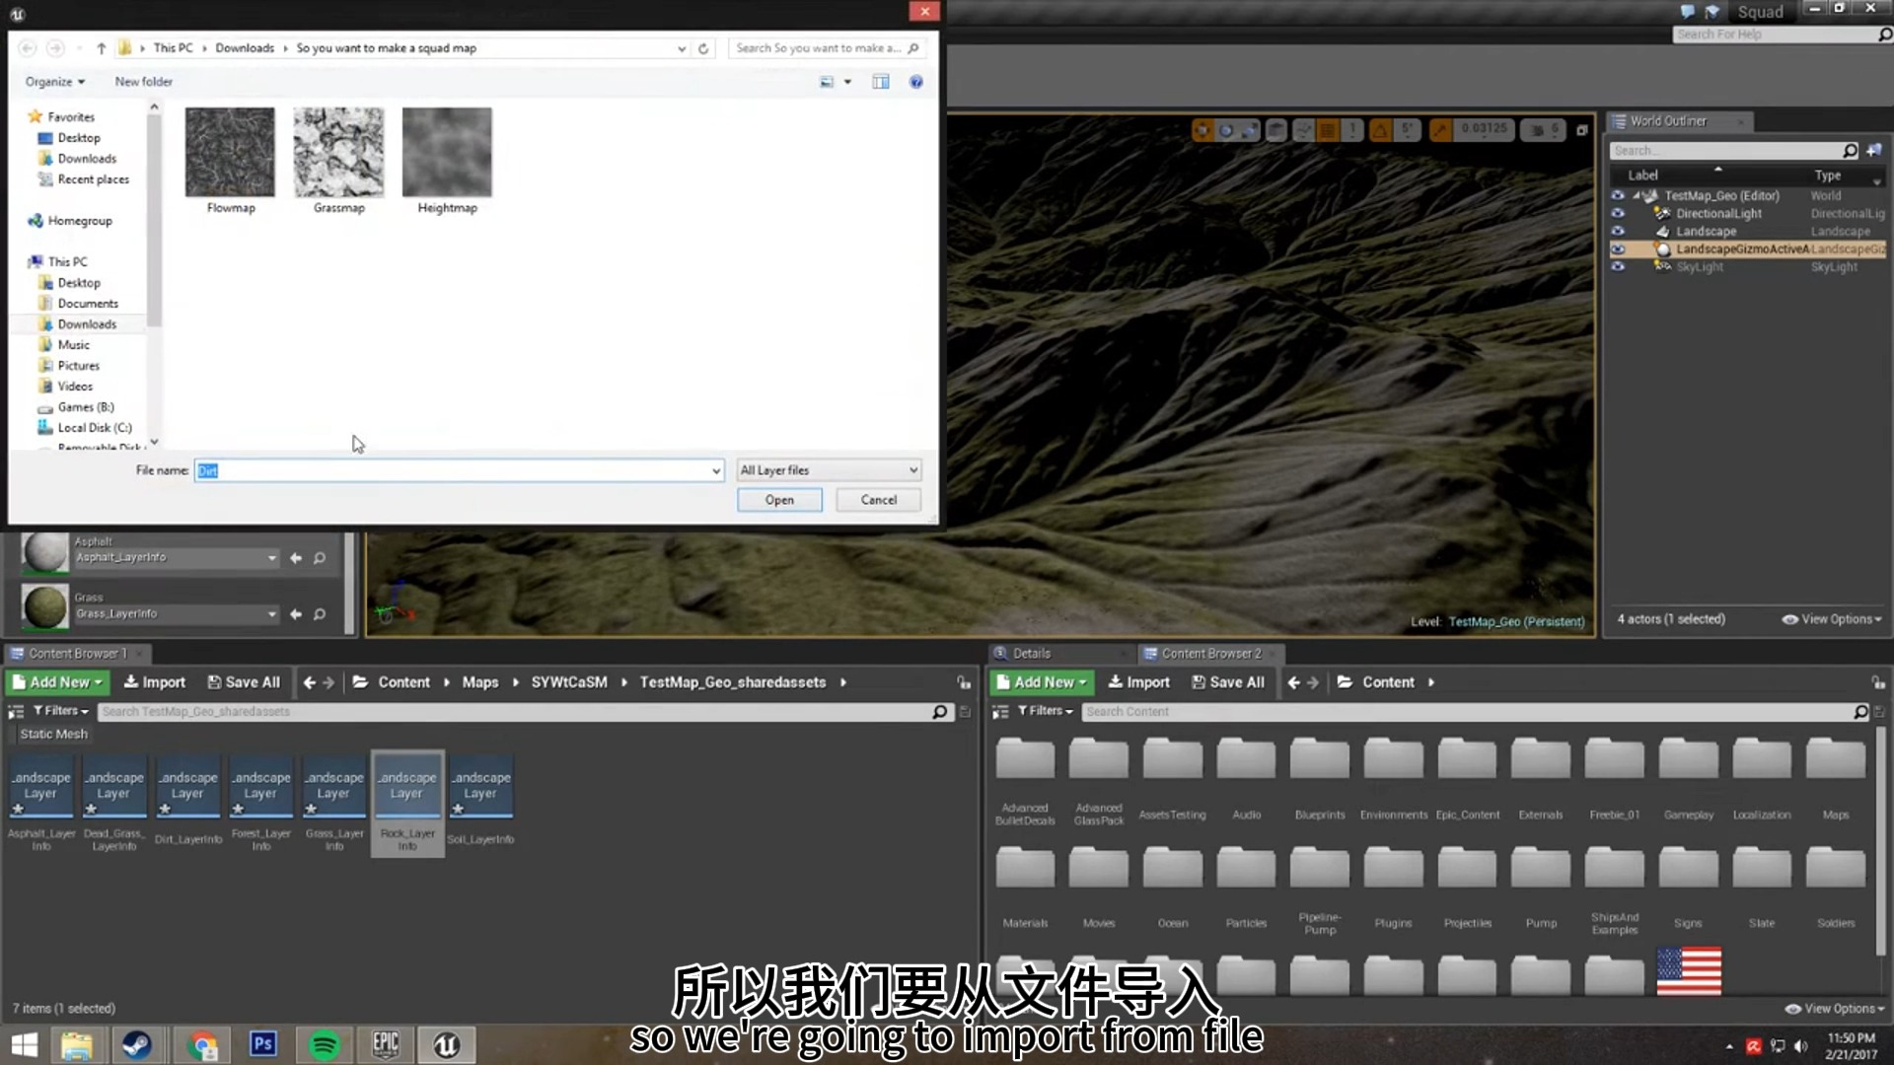Switch to the Details tab

point(1031,653)
